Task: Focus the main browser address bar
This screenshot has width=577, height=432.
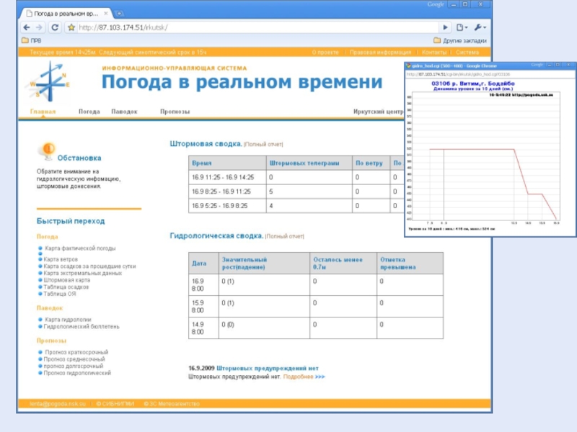Action: pos(257,27)
